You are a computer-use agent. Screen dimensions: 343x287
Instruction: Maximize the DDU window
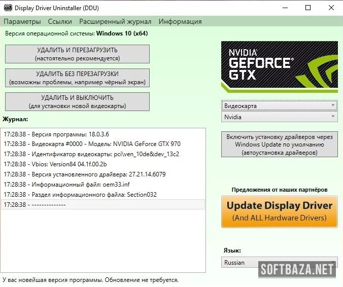tap(308, 8)
